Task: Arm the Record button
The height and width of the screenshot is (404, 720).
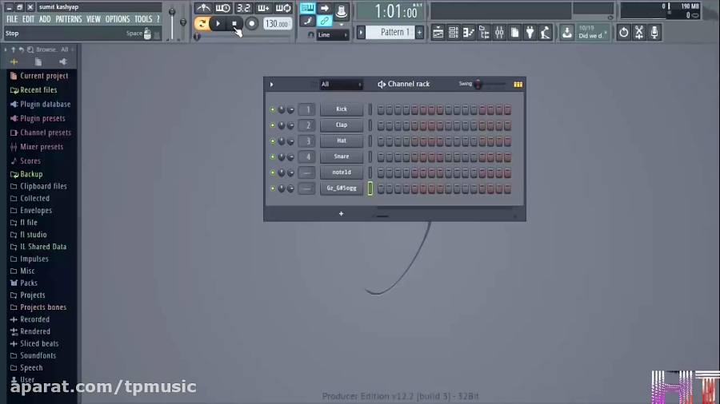Action: 252,23
